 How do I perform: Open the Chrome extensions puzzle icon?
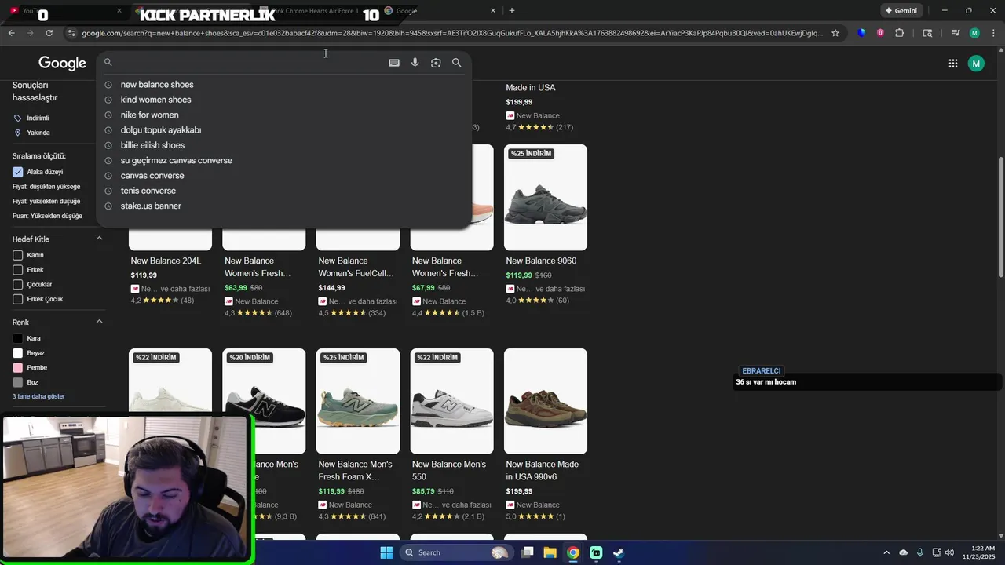[x=900, y=33]
